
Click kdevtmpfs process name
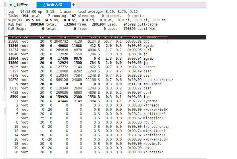coord(152,144)
